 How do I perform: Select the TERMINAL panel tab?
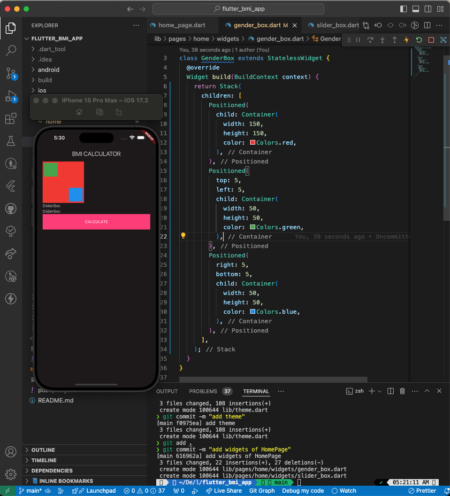click(x=256, y=391)
